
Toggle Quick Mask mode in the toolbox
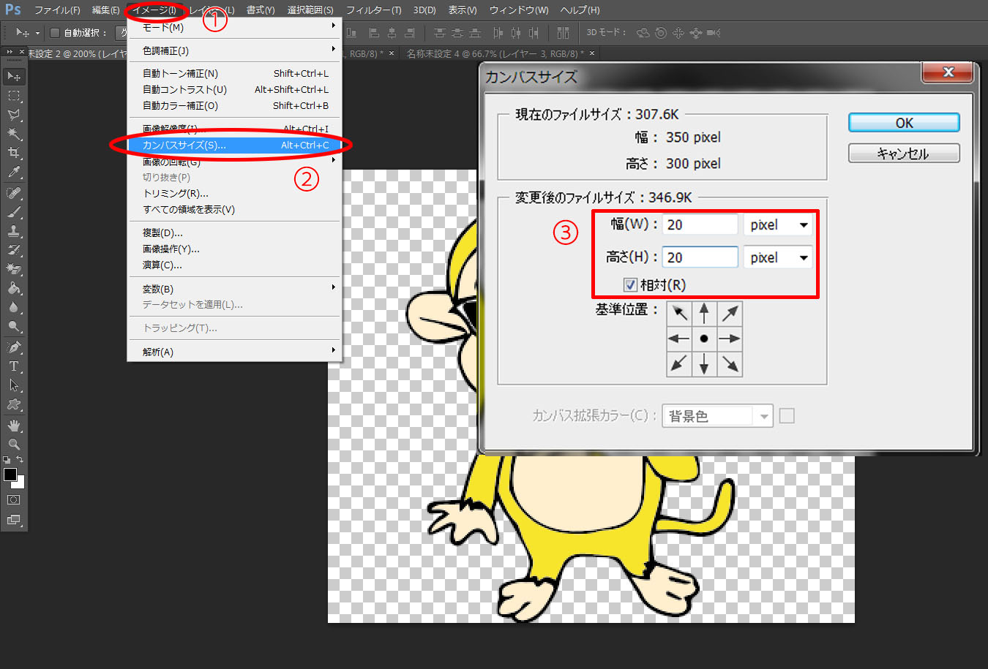(14, 500)
